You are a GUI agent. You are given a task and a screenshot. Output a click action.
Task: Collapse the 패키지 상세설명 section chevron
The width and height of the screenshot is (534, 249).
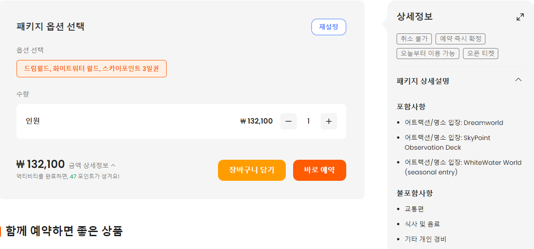518,80
